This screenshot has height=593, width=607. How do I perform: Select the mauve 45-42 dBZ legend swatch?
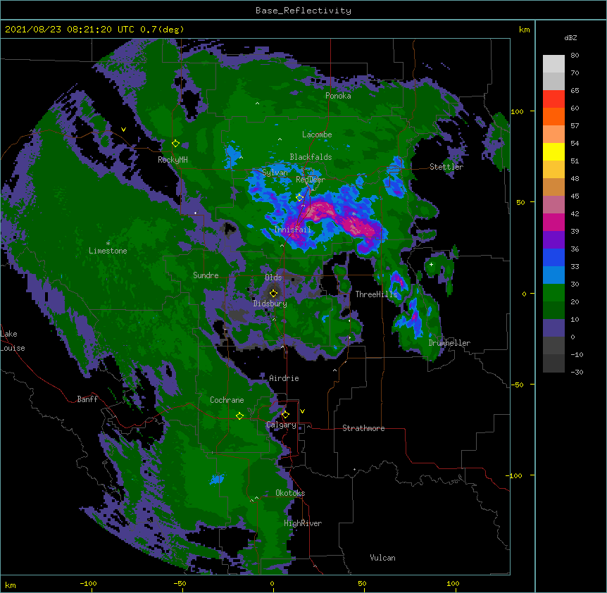[x=553, y=205]
